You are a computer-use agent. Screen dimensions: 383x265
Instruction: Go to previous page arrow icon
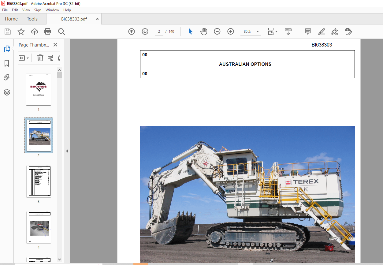pyautogui.click(x=132, y=32)
